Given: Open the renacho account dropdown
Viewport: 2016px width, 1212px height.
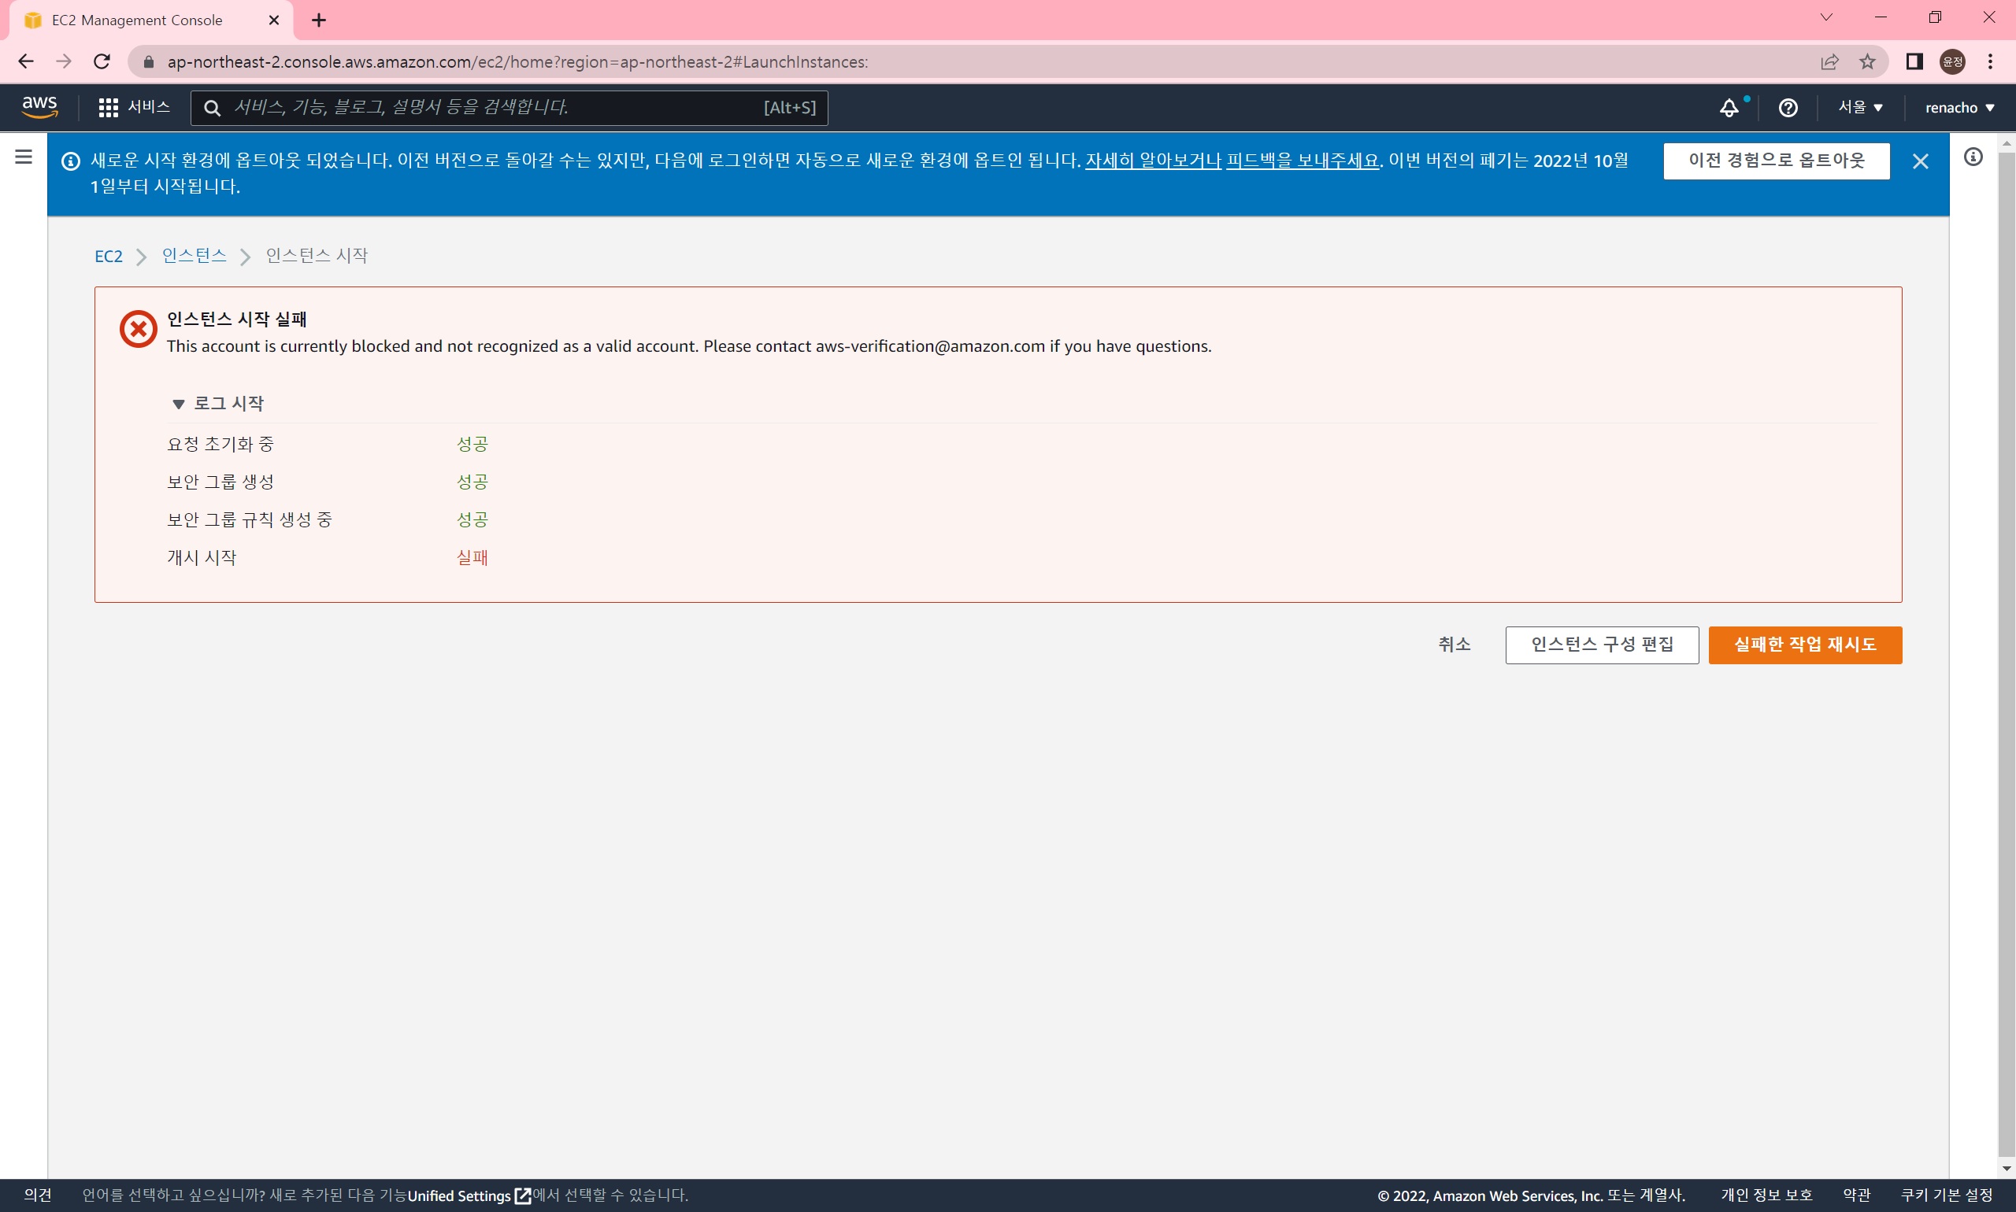Looking at the screenshot, I should tap(1959, 107).
